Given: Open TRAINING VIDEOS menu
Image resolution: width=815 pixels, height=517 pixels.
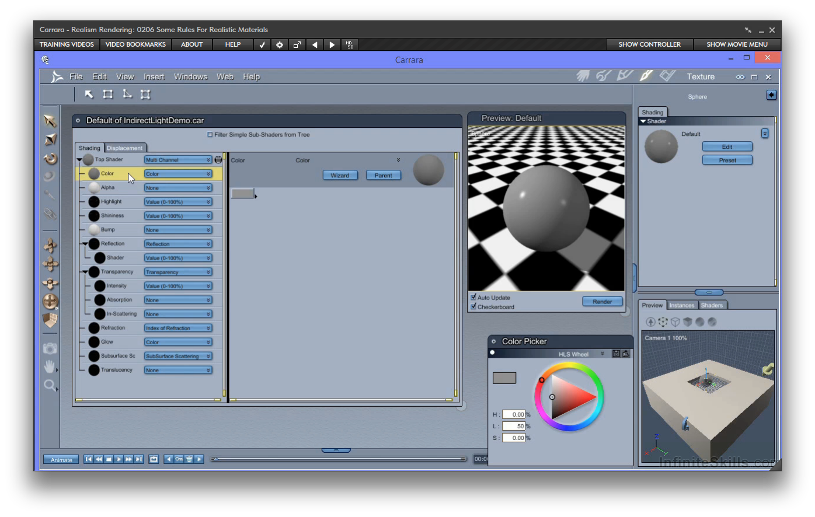Looking at the screenshot, I should click(x=67, y=44).
